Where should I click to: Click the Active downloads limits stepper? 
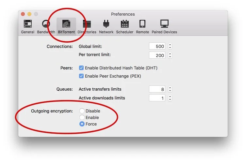pos(170,98)
